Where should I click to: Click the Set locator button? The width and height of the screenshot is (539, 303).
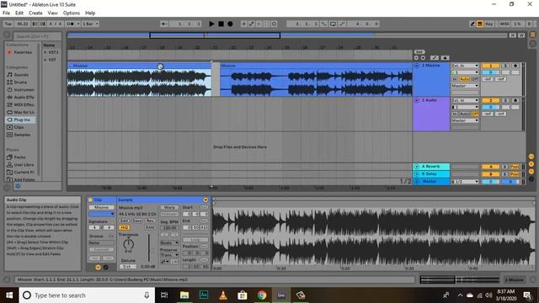[x=419, y=52]
